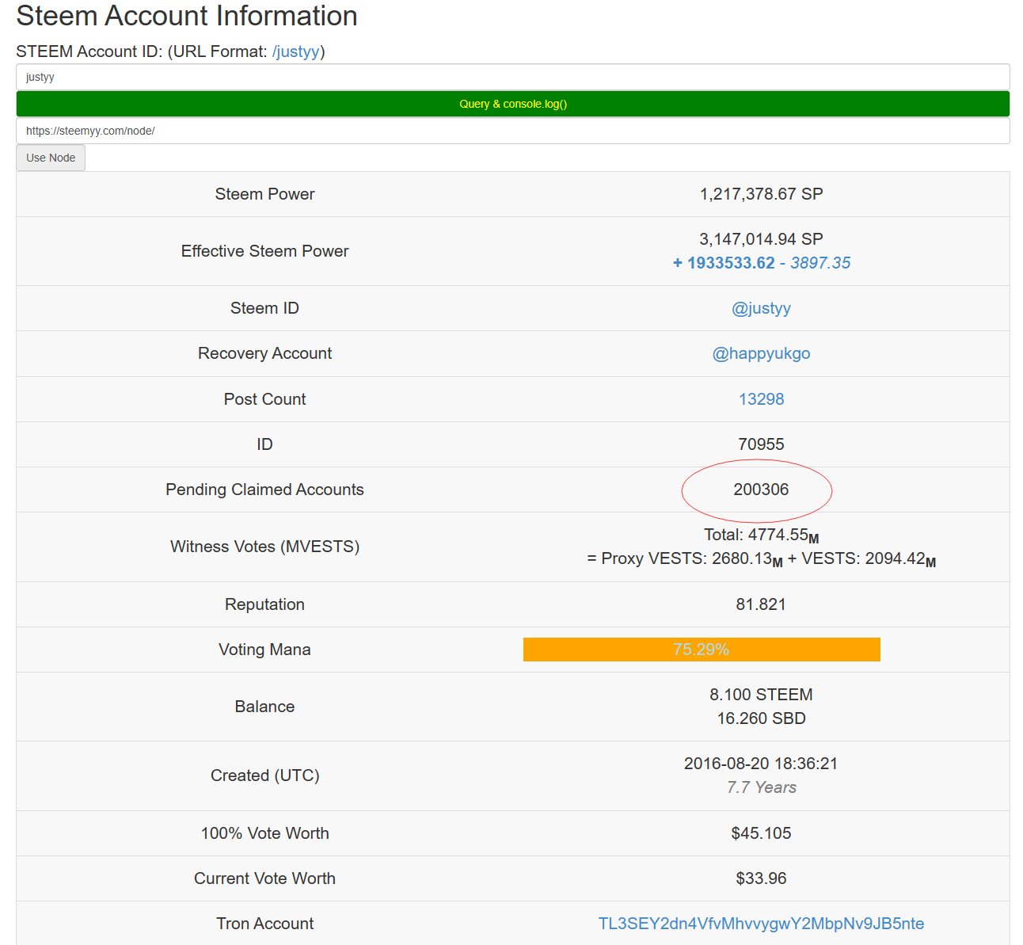Click the 100% Vote Worth row label

tap(264, 833)
